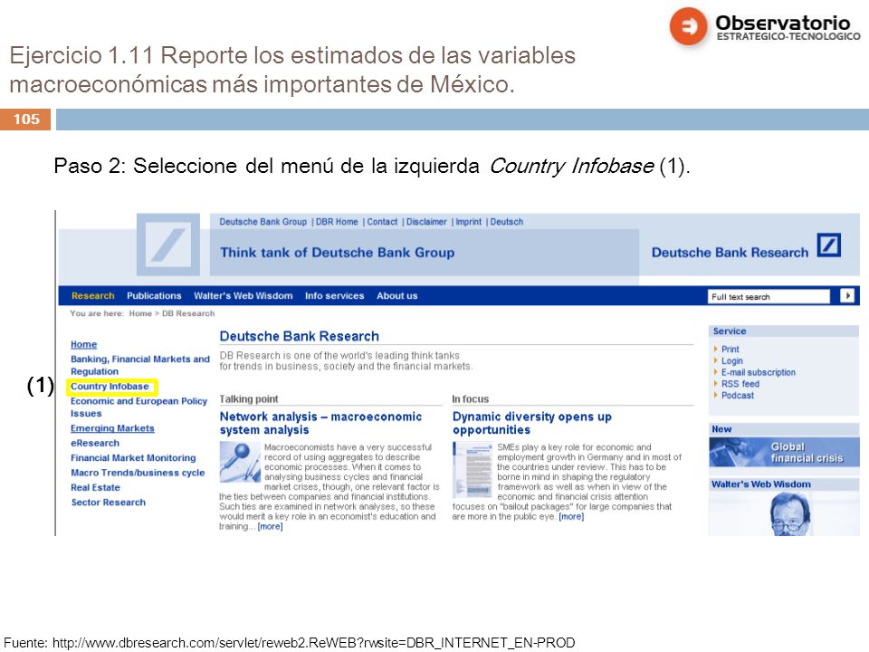869x652 pixels.
Task: Select Country Infobase in left menu
Action: tap(110, 386)
